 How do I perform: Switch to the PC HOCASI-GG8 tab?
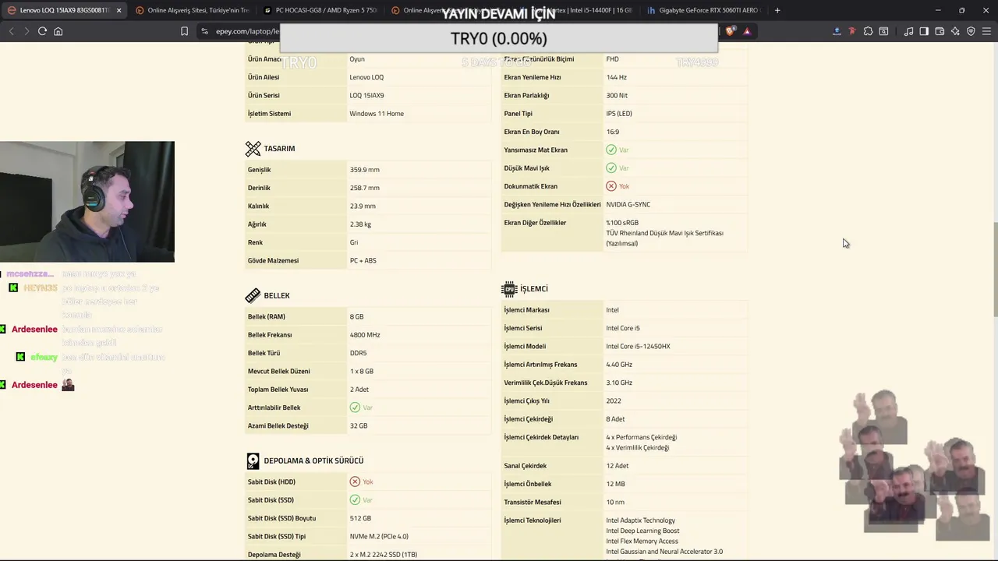tap(320, 10)
